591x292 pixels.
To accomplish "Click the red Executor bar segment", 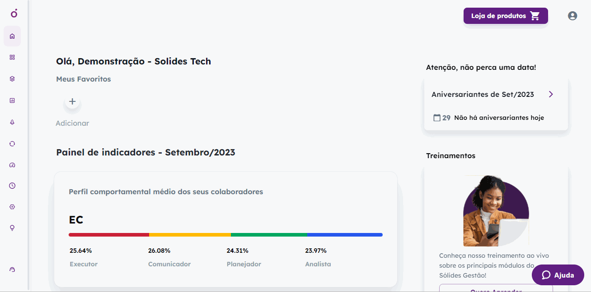I will click(109, 235).
